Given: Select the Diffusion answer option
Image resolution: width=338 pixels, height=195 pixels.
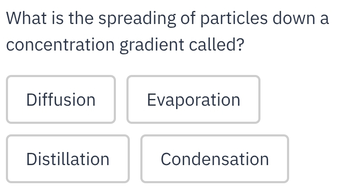Looking at the screenshot, I should click(61, 99).
